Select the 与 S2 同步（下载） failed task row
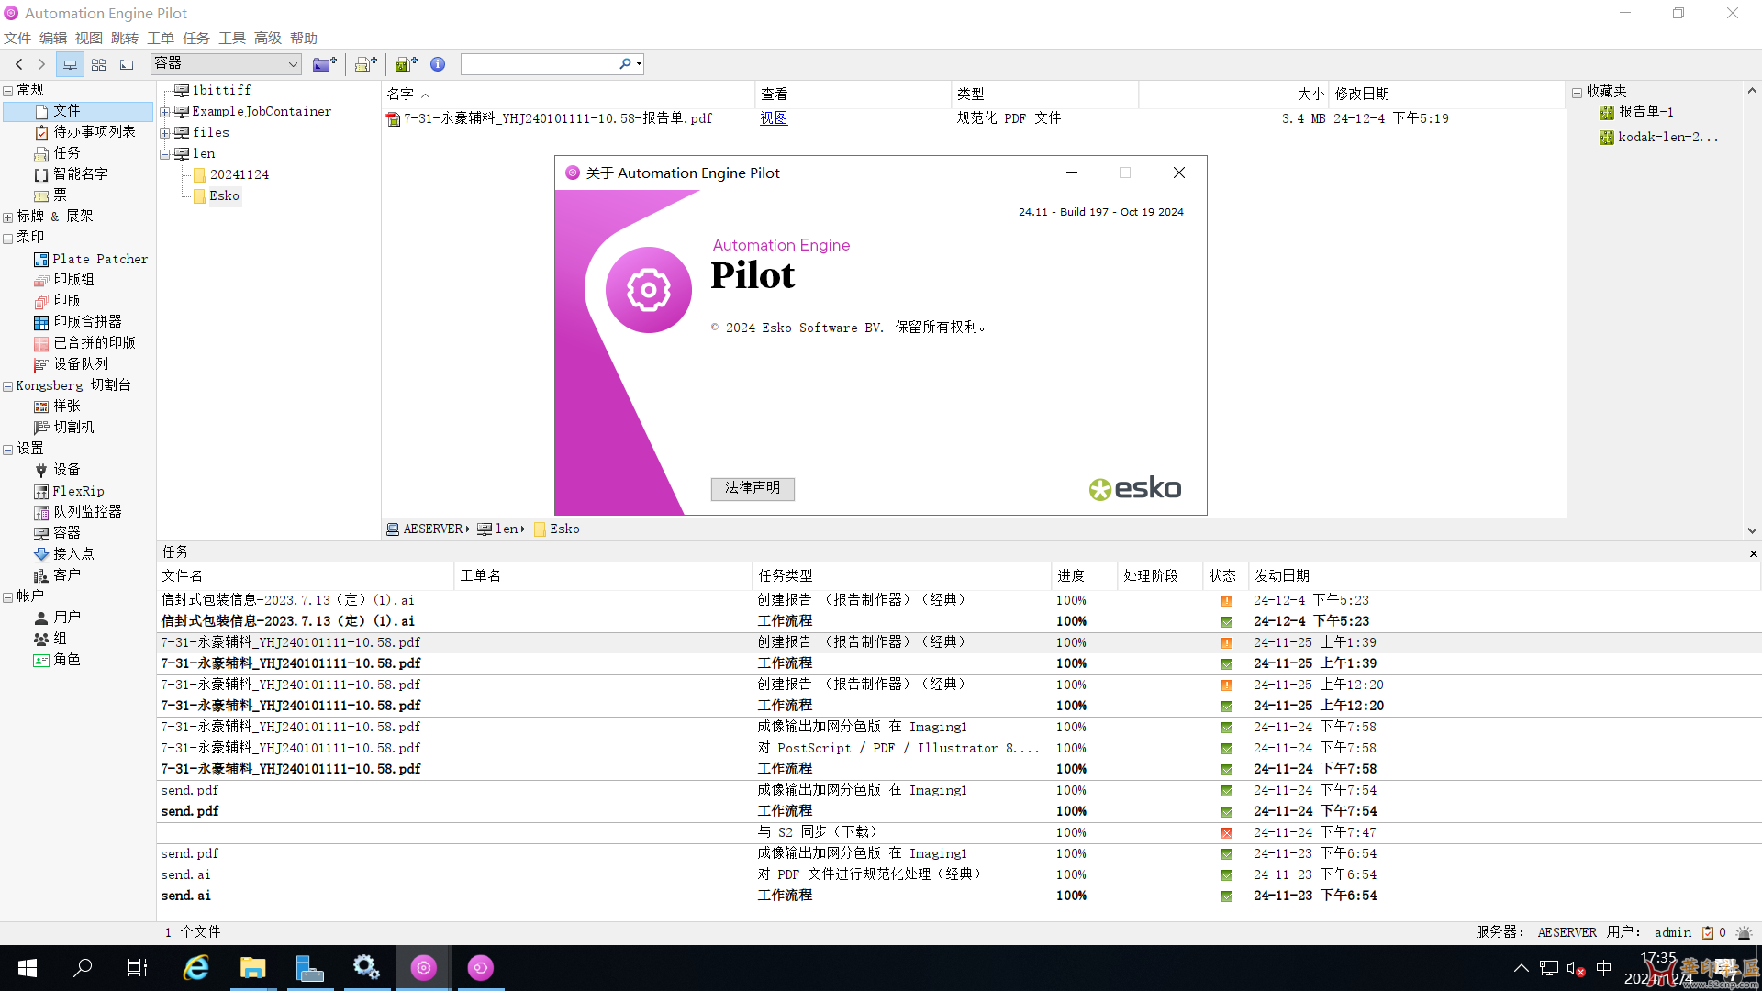Viewport: 1762px width, 991px height. click(959, 832)
